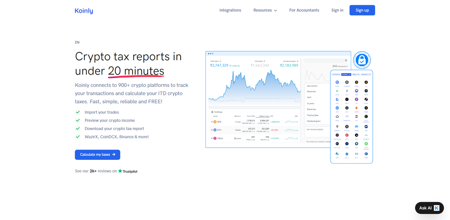Click the -25.48% ROI value for ETH
This screenshot has height=220, width=450.
pyautogui.click(x=275, y=130)
